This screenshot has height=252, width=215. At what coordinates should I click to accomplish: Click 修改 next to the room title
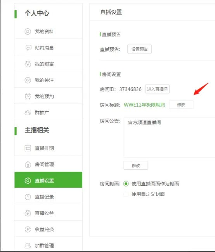(x=181, y=105)
